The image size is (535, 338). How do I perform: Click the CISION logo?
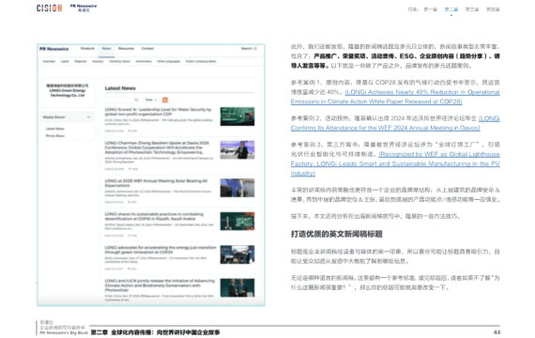(x=50, y=8)
